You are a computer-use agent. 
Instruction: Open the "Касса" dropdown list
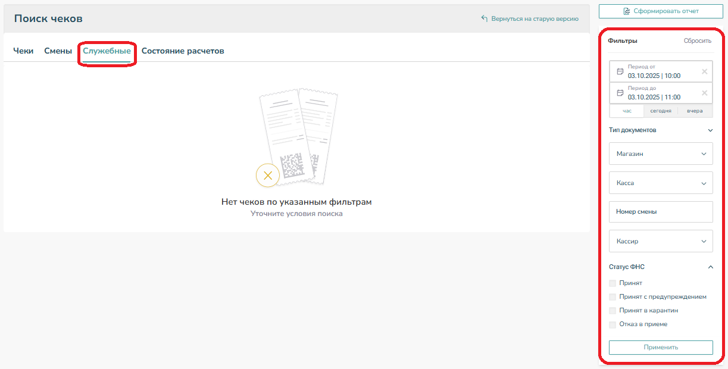pos(661,183)
